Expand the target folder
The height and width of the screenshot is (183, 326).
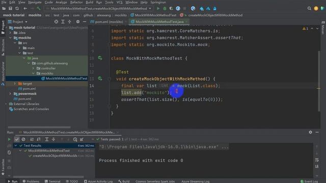coord(15,83)
